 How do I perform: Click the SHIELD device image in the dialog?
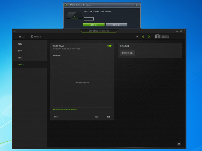(74, 15)
